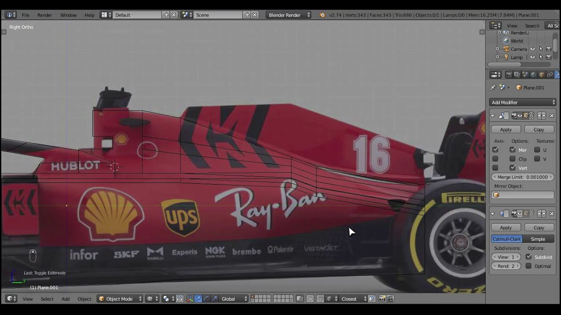Adjust the View subdivisions field
561x315 pixels.
[506, 257]
